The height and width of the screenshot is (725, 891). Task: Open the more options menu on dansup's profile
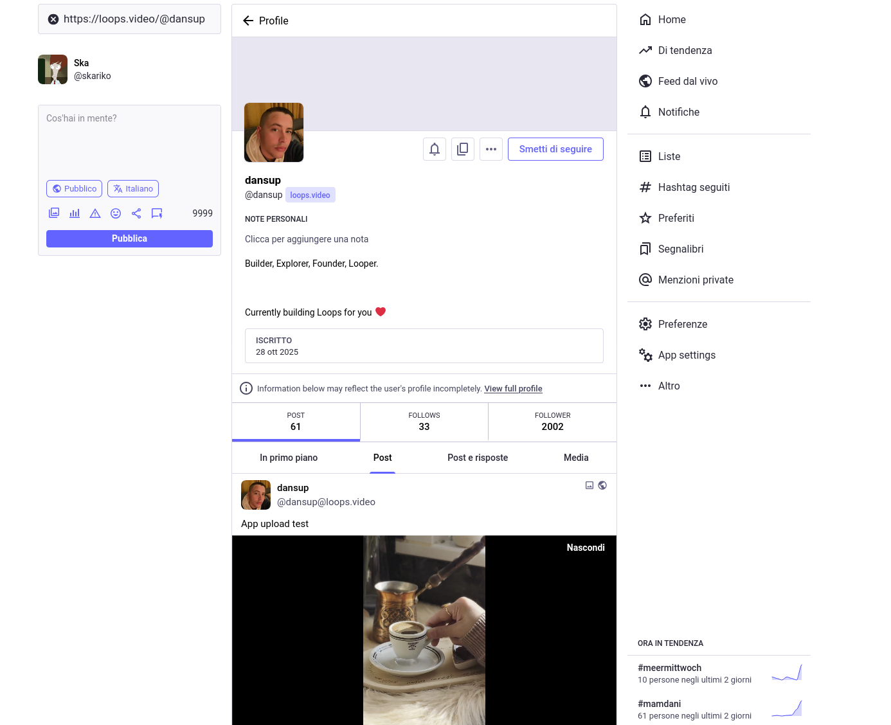(x=491, y=148)
